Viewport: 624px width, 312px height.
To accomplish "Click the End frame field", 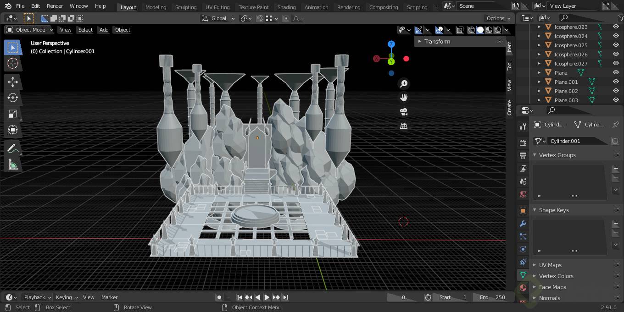I will [x=492, y=297].
